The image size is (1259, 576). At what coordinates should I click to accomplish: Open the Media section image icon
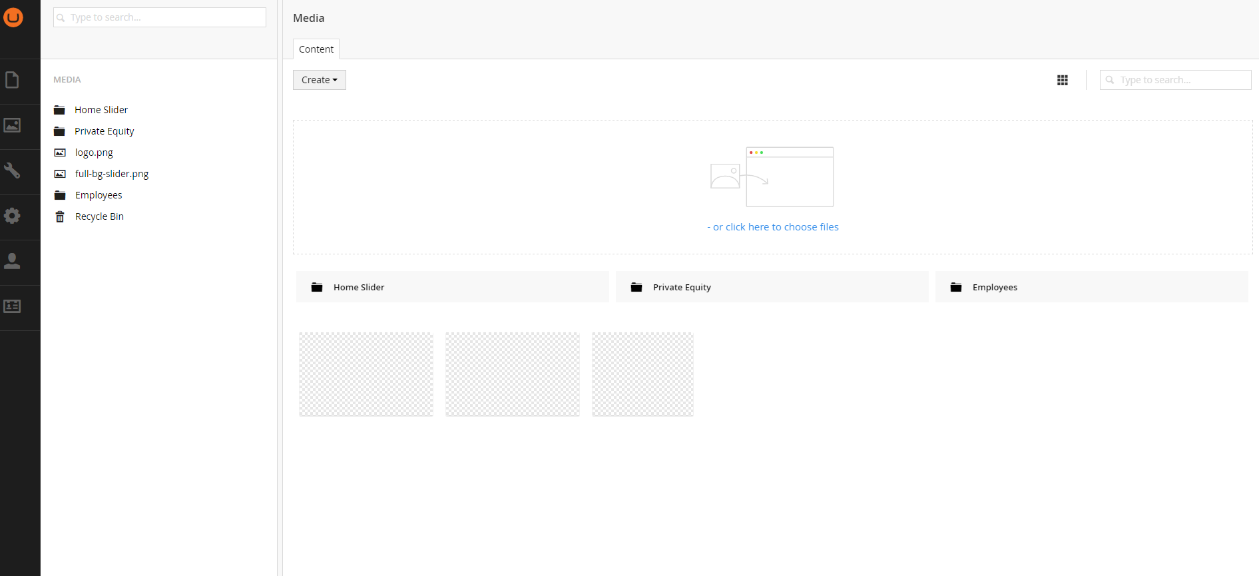(12, 125)
